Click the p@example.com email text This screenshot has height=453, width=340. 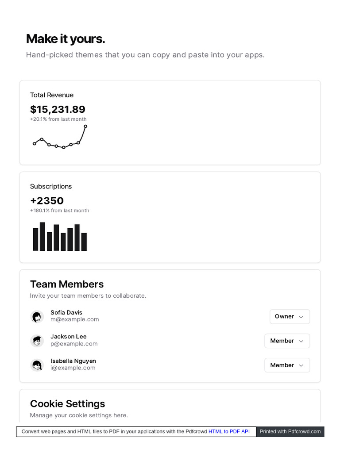coord(74,344)
